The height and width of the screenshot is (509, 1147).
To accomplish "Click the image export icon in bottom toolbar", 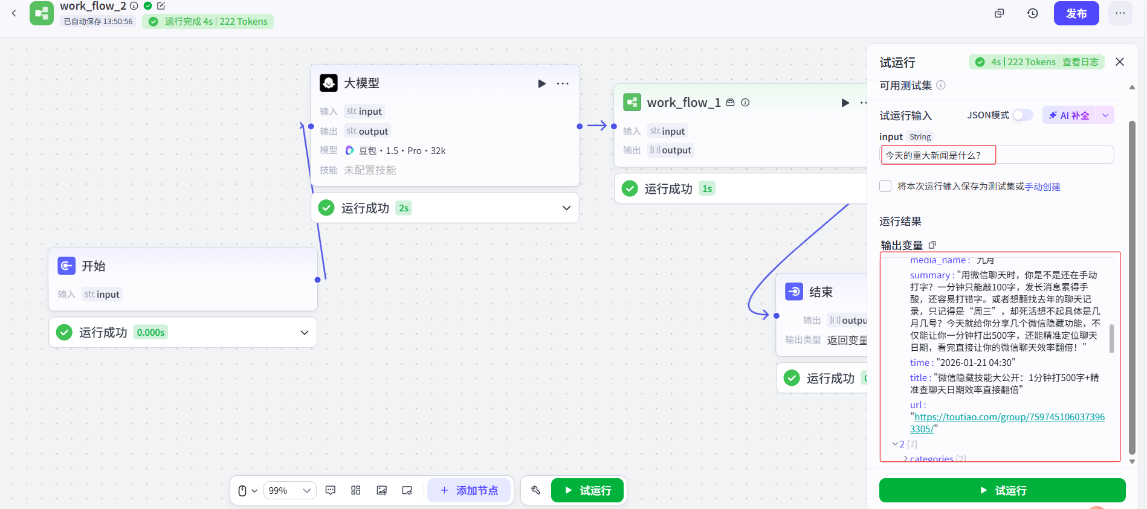I will click(381, 490).
